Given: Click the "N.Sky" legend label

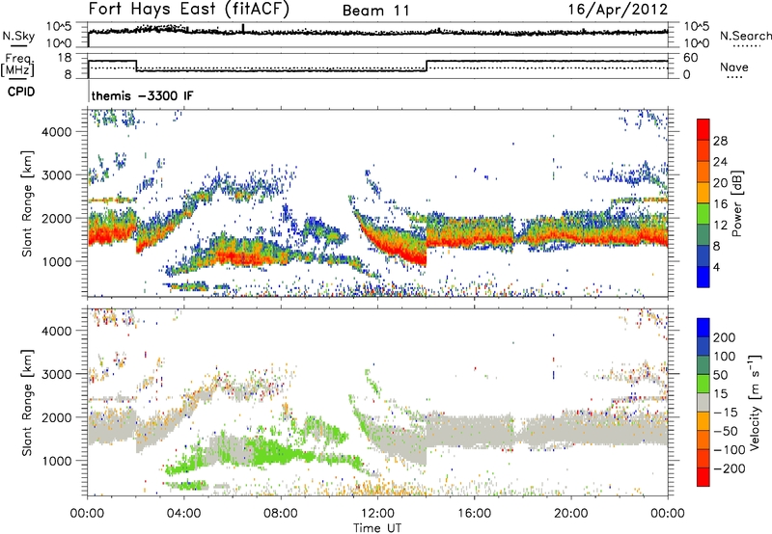Looking at the screenshot, I should click(18, 36).
